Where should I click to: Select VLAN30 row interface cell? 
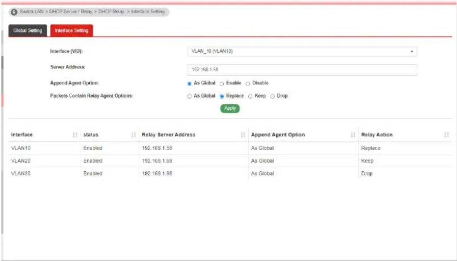21,174
